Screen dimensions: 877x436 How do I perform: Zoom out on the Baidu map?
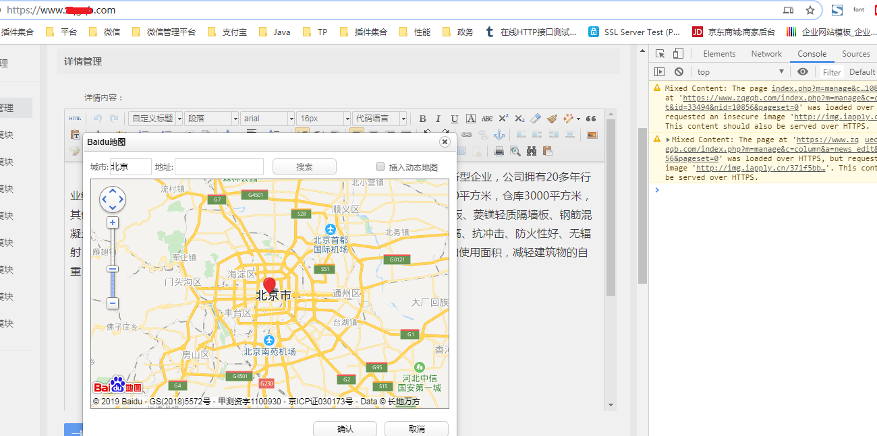[x=113, y=303]
